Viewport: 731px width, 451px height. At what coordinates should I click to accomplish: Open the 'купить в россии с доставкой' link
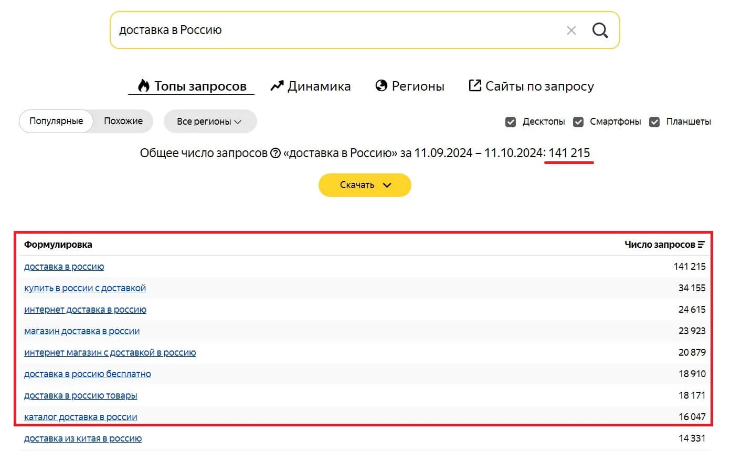pos(85,288)
